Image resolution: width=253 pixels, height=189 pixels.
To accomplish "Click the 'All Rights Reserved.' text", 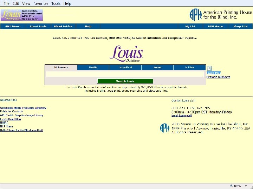I will pos(187,132).
